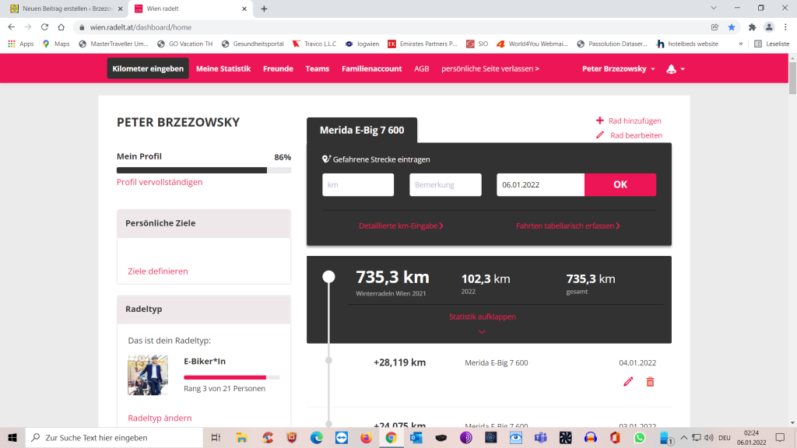This screenshot has height=448, width=797.
Task: Select Kilometer eingeben in navigation
Action: (148, 68)
